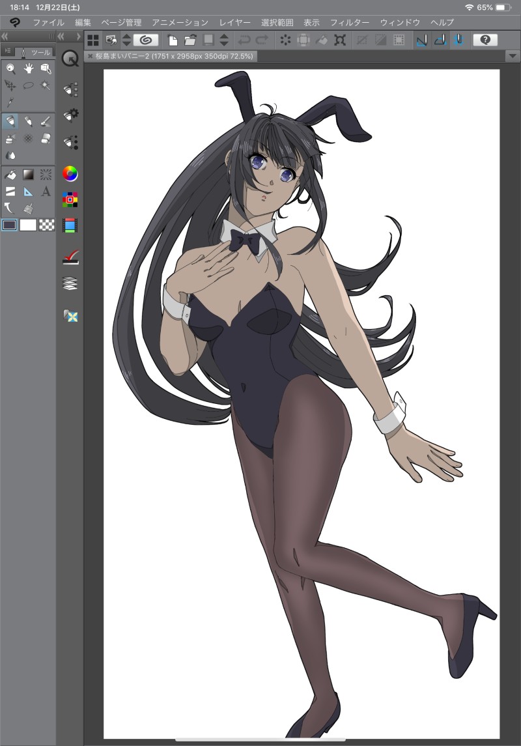Select the dust removal broom tool
This screenshot has height=746, width=521.
click(29, 208)
